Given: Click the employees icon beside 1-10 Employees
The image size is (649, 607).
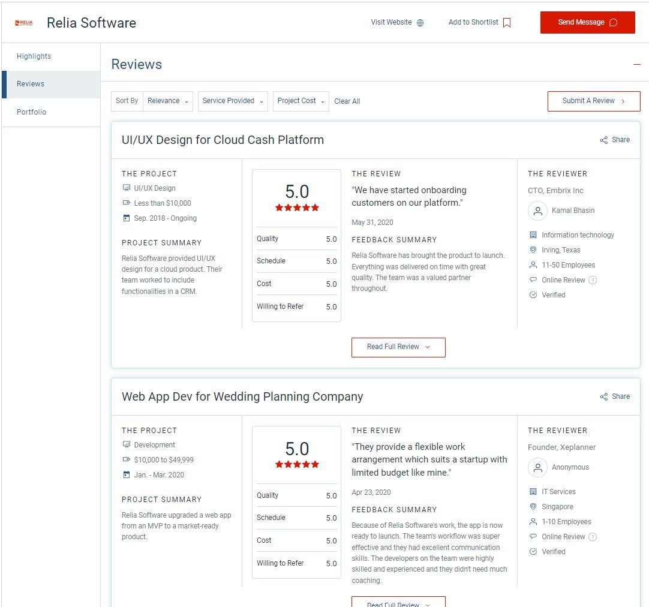Looking at the screenshot, I should tap(533, 522).
